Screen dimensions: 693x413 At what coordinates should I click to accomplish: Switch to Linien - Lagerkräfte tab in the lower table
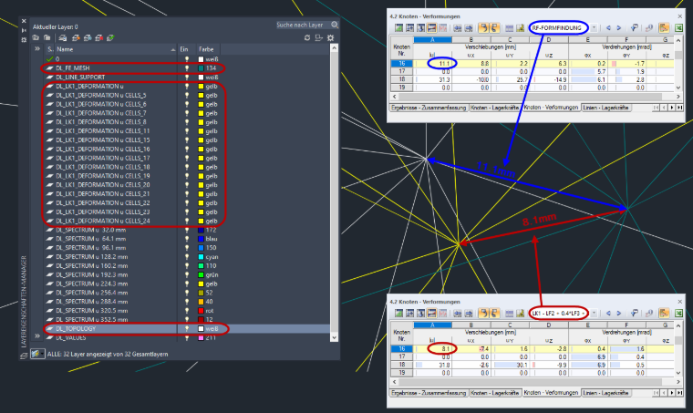605,393
